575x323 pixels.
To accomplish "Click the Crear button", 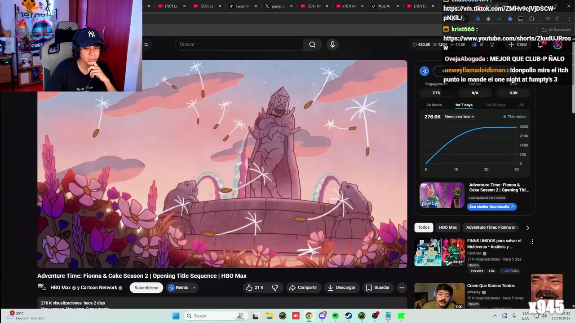I will point(517,44).
